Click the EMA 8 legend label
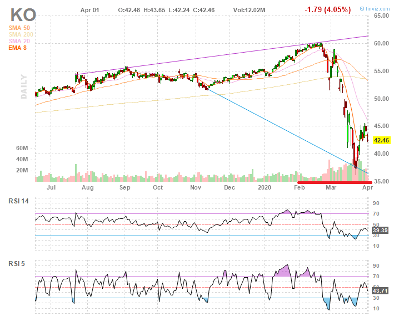 pos(18,48)
